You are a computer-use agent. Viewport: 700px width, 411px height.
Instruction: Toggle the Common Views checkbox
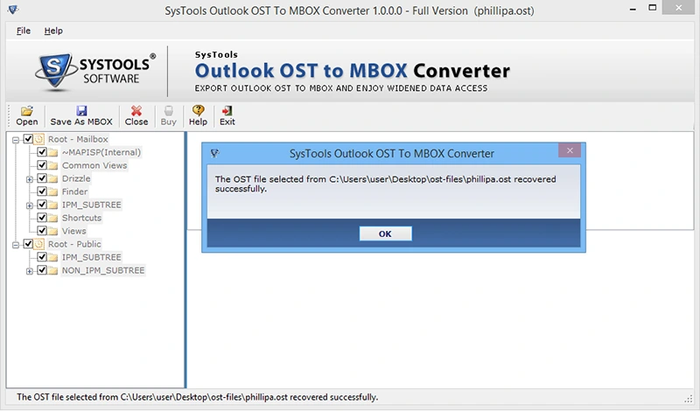pyautogui.click(x=42, y=165)
